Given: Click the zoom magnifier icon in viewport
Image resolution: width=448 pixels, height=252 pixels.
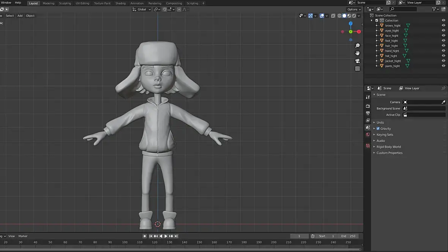Looking at the screenshot, I should (x=357, y=46).
